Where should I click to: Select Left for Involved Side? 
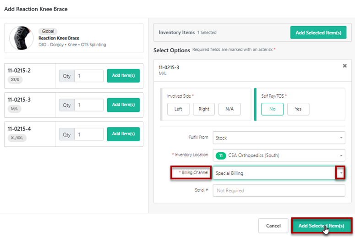pyautogui.click(x=178, y=109)
